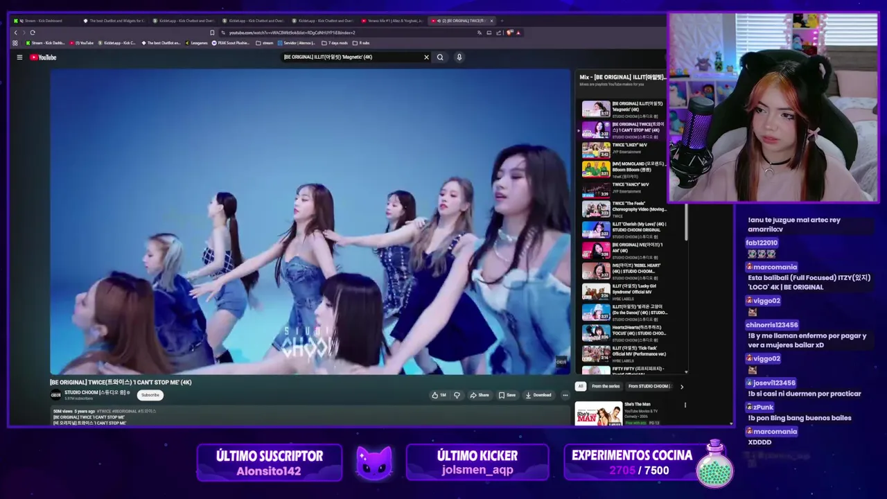Open the Lexogames bookmark
Screen dimensions: 887x499
click(x=197, y=43)
